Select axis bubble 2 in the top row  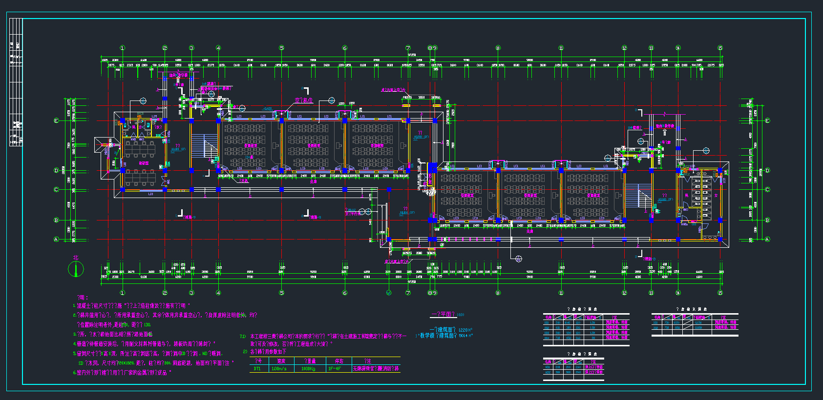(165, 48)
